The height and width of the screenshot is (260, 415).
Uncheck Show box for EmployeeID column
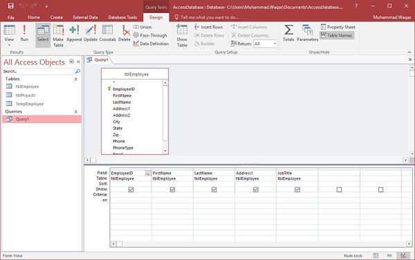pyautogui.click(x=131, y=189)
